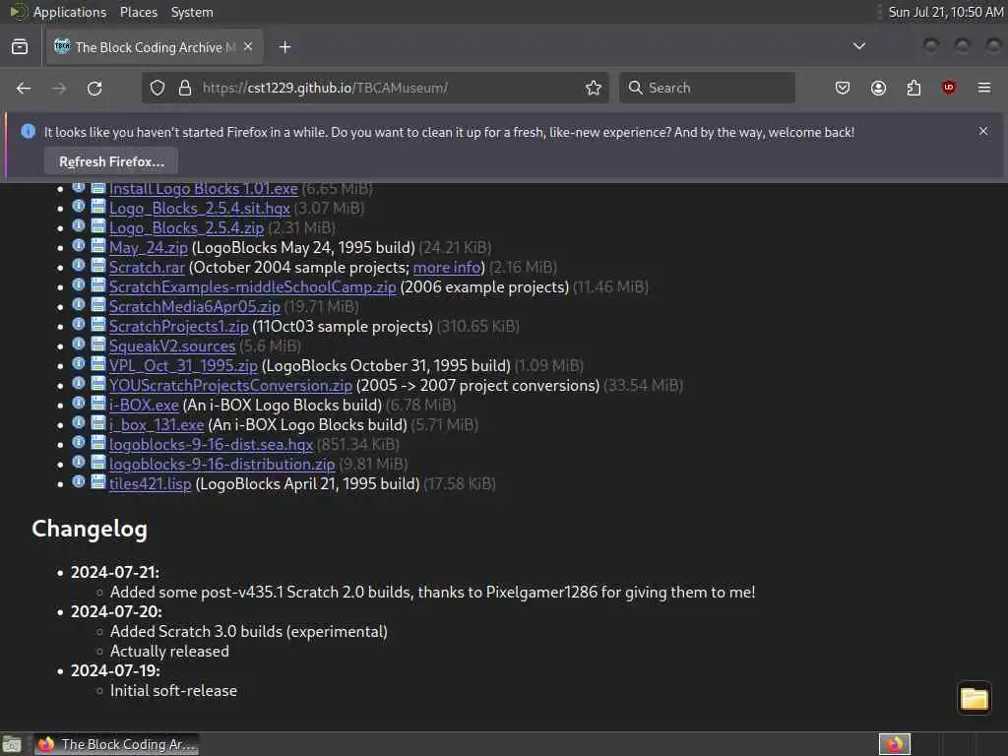This screenshot has height=756, width=1008.
Task: Open the May_24.zip link
Action: (149, 247)
